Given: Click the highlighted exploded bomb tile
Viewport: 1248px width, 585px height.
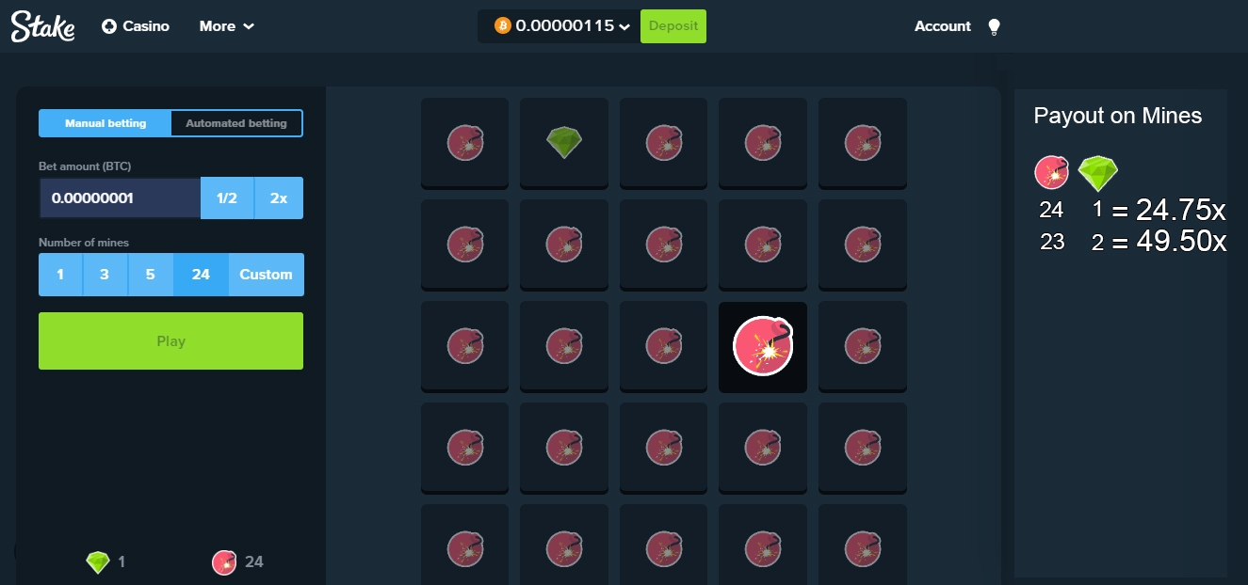Looking at the screenshot, I should (763, 346).
